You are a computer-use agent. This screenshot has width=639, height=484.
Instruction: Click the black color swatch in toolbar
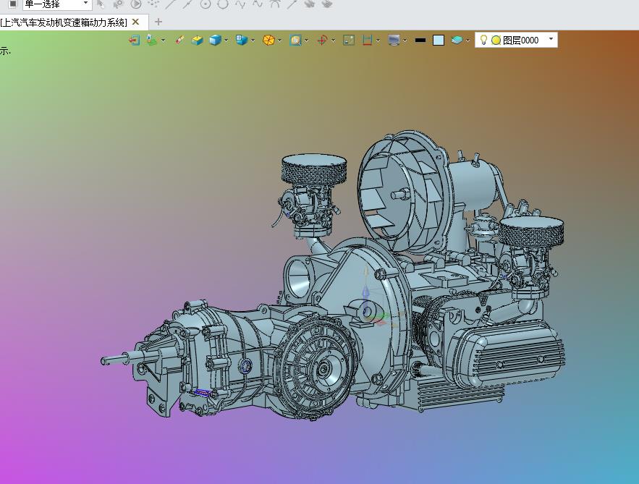coord(420,41)
